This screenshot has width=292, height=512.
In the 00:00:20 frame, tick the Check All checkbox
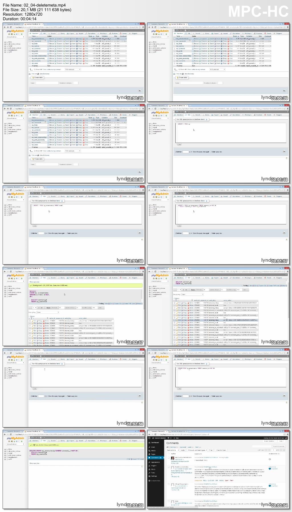click(x=35, y=69)
